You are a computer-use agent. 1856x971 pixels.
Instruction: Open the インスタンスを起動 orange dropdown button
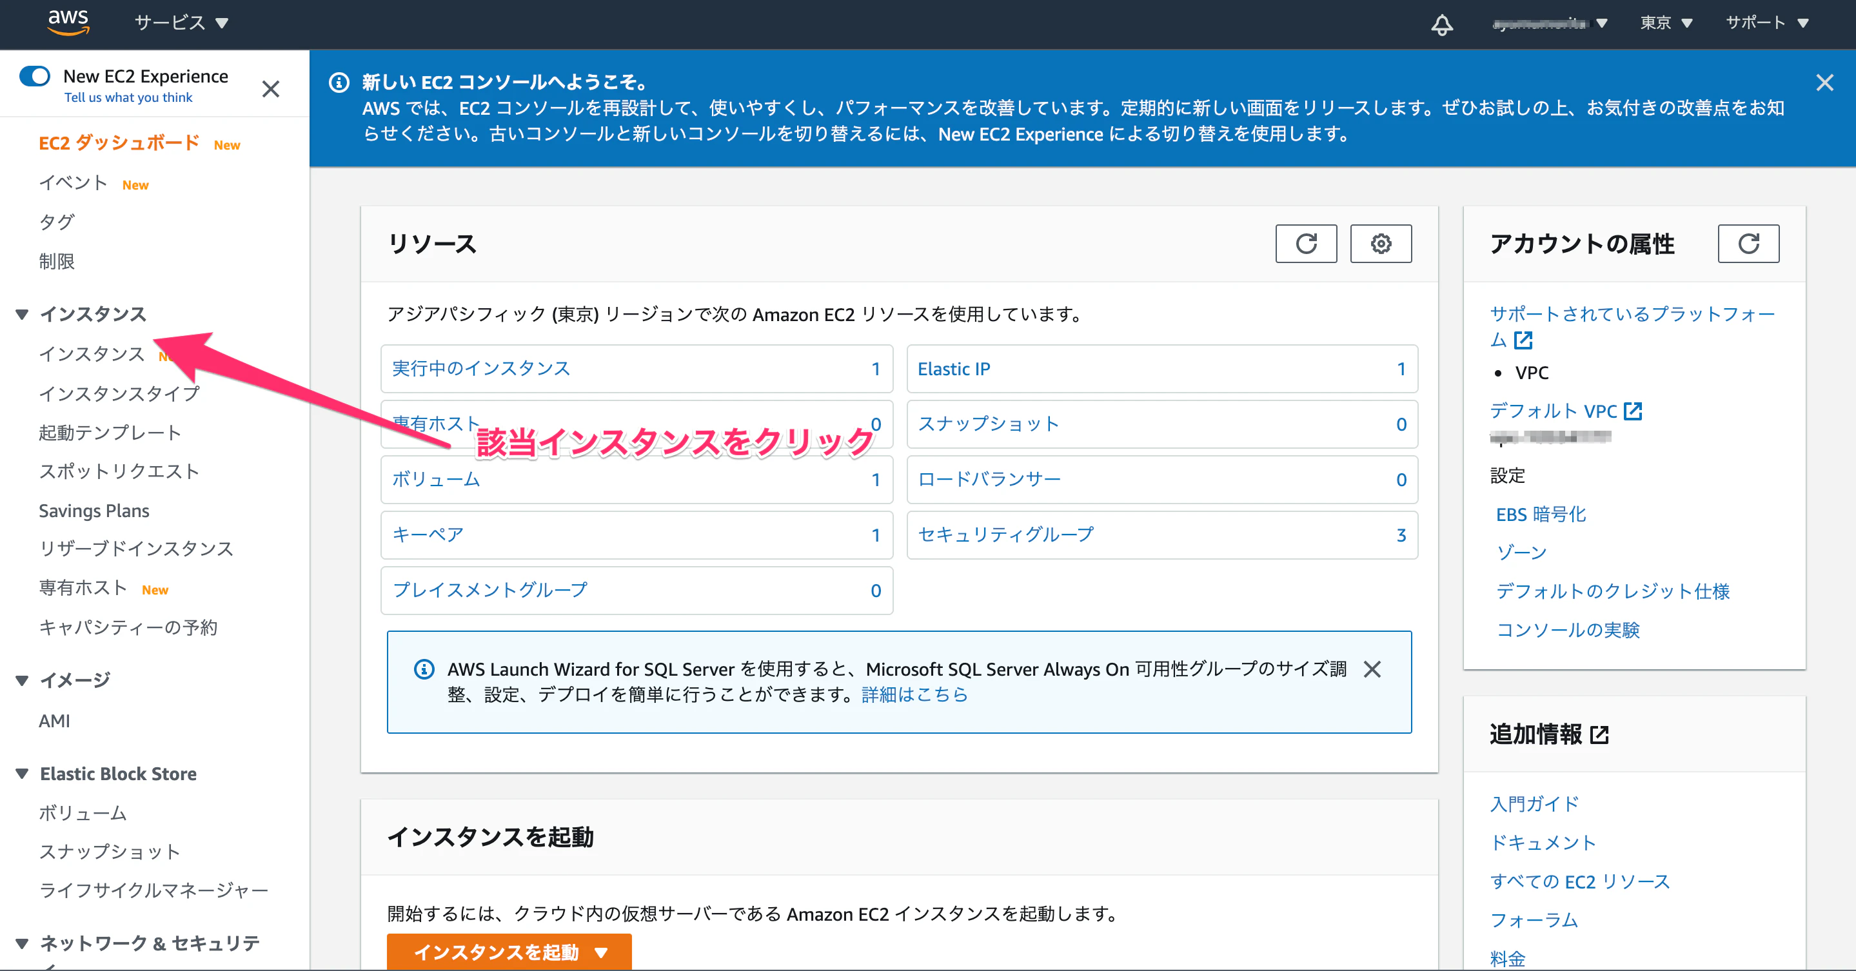click(509, 952)
